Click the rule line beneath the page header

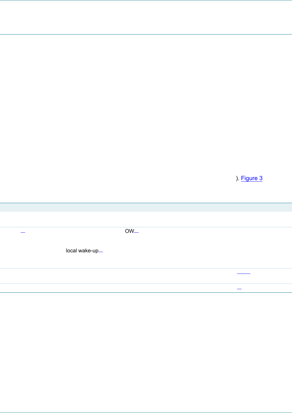coord(146,34)
